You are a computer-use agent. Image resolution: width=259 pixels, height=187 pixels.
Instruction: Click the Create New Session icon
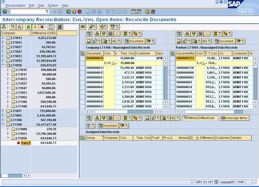(133, 12)
